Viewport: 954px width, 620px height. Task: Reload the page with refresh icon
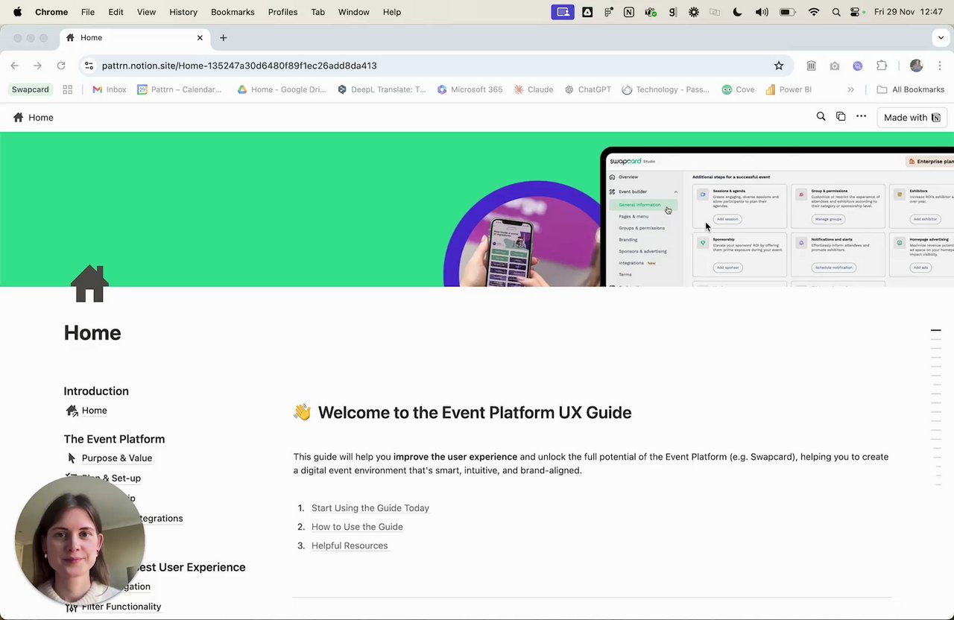click(x=61, y=66)
